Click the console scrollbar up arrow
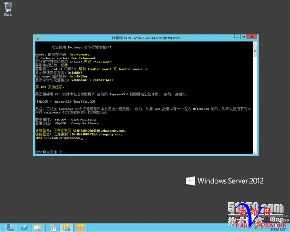The image size is (290, 232). point(255,44)
